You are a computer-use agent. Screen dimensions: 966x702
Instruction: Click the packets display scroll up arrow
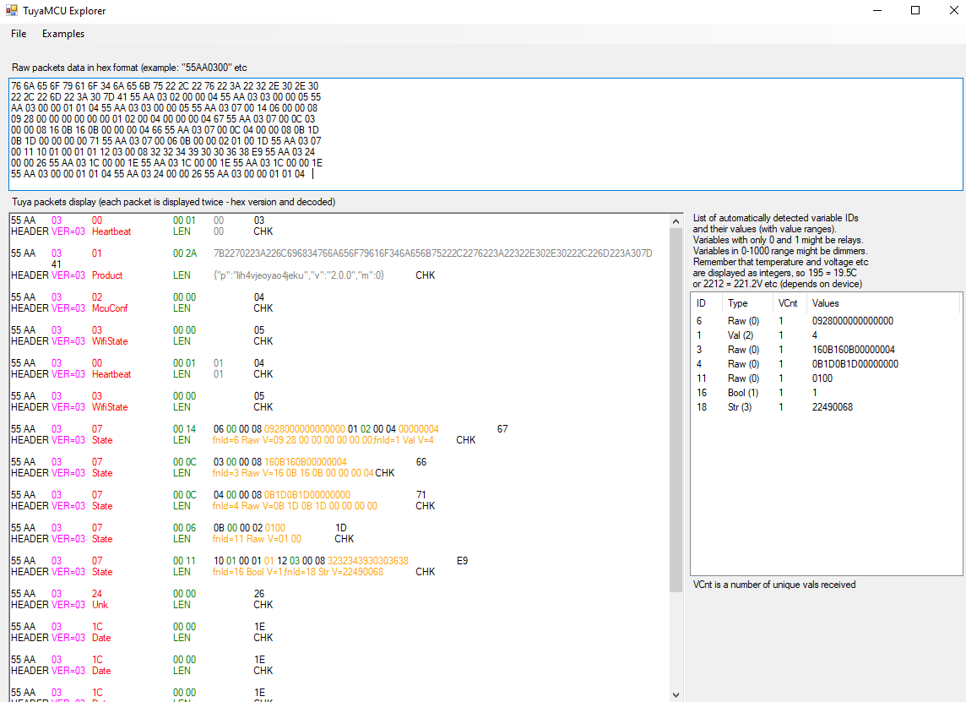click(x=676, y=221)
